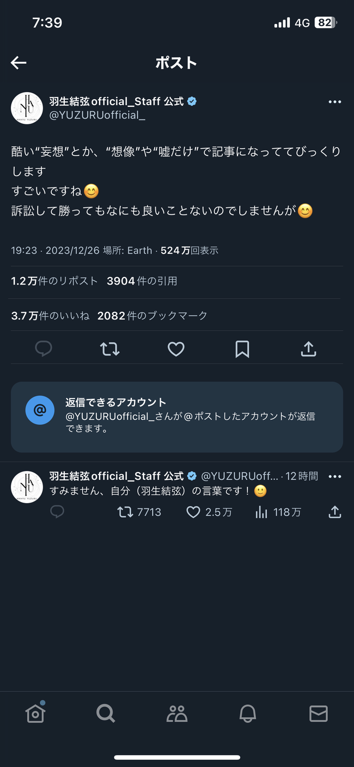Open the Notifications tab

248,713
